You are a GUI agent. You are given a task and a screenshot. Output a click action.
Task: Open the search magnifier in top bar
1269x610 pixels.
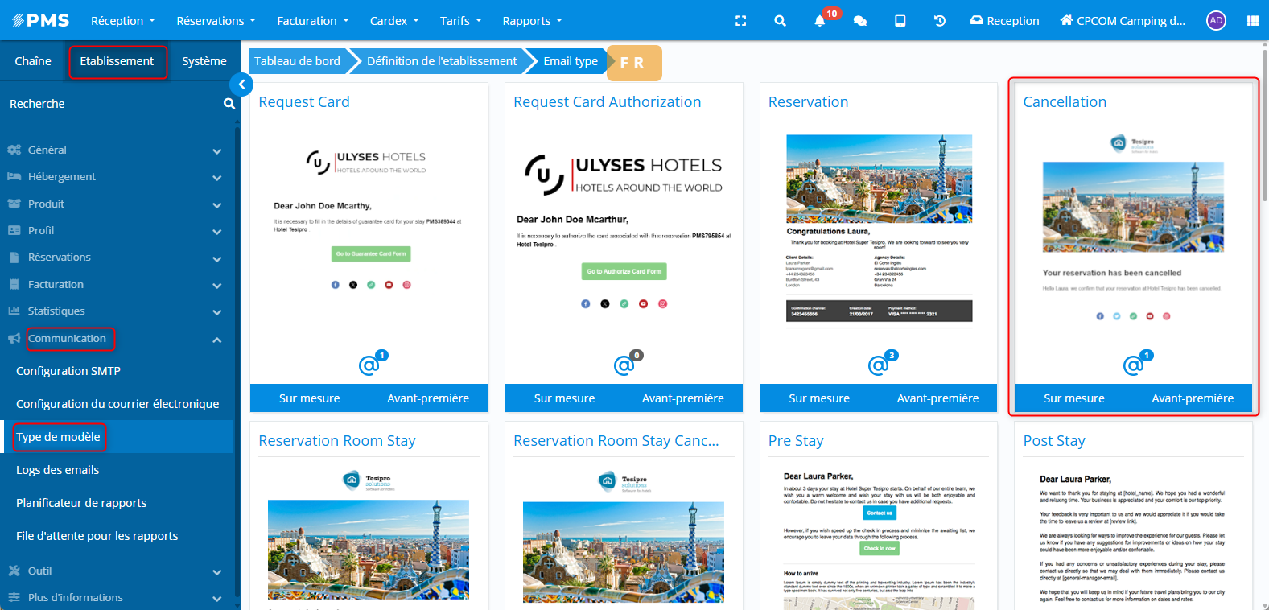pyautogui.click(x=780, y=21)
